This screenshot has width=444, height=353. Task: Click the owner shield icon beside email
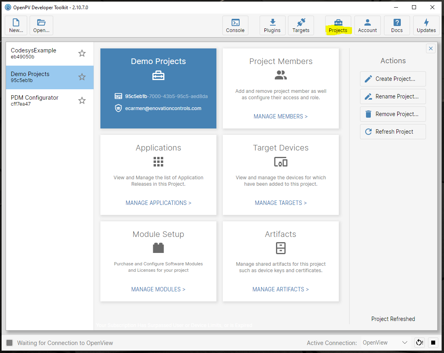tap(118, 108)
